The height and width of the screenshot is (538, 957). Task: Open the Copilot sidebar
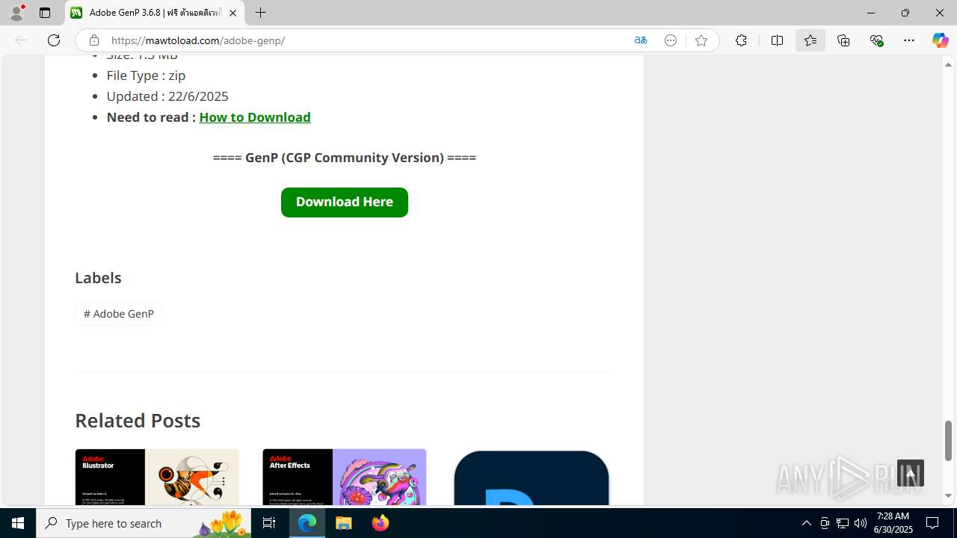click(940, 40)
